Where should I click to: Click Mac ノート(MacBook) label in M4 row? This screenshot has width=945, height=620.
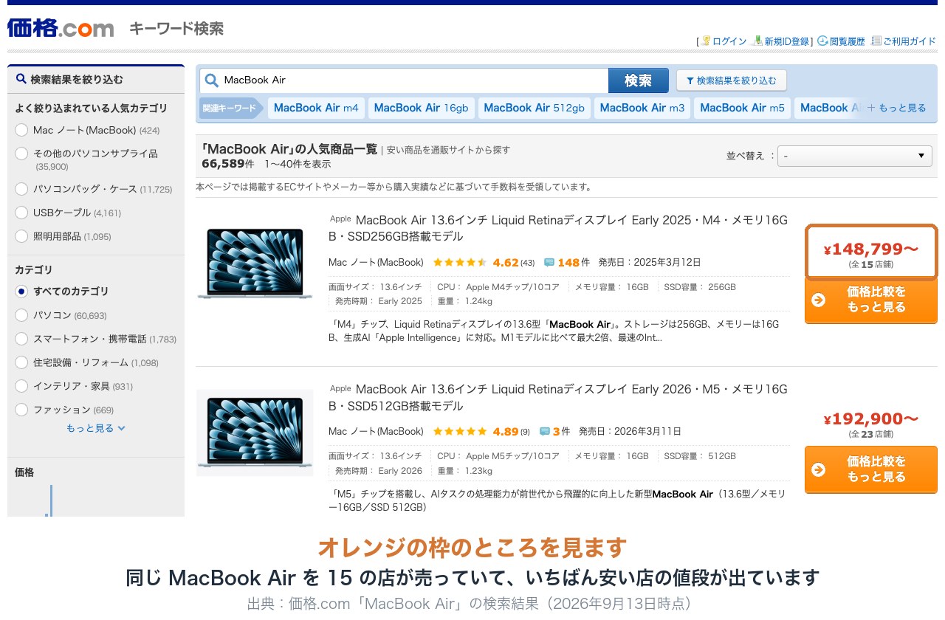click(x=376, y=263)
